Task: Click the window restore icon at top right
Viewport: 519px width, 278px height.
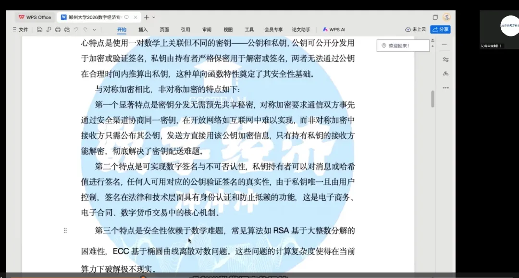Action: pyautogui.click(x=435, y=17)
